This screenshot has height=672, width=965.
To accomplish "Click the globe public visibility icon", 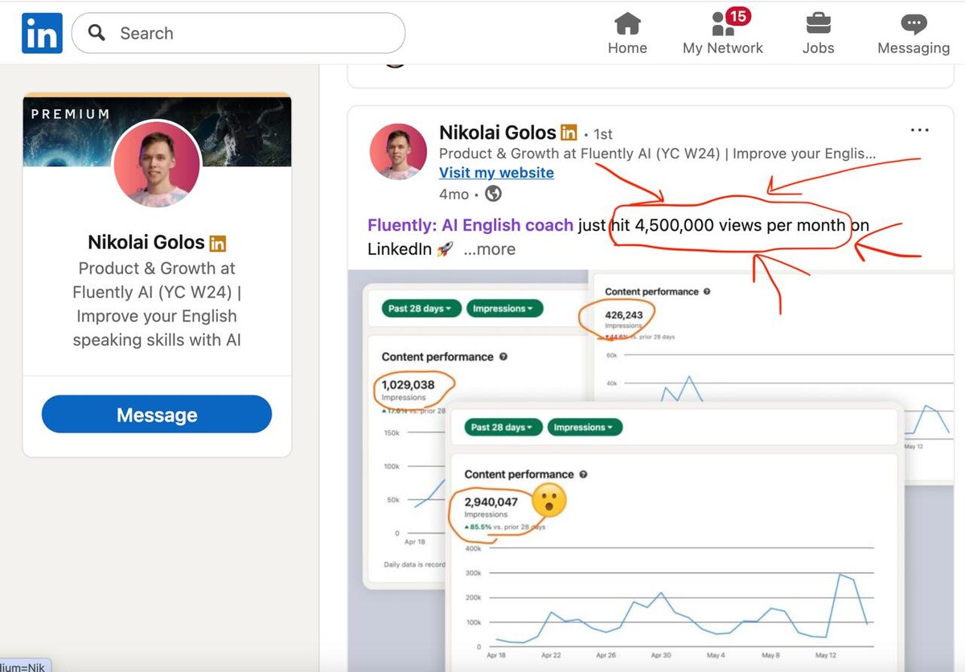I will (x=493, y=194).
